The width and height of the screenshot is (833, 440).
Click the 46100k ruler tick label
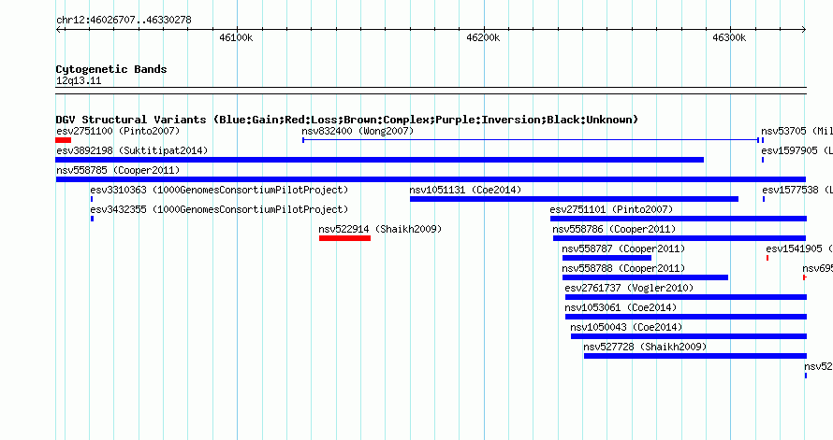[236, 37]
